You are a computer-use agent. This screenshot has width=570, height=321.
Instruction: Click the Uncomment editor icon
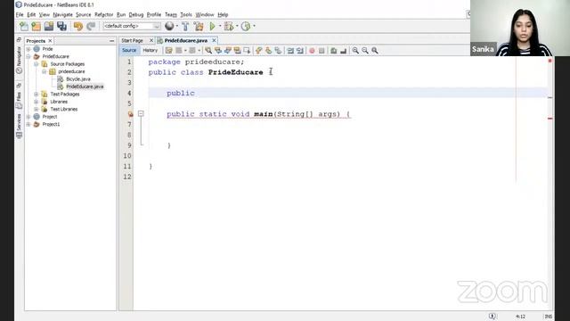343,51
